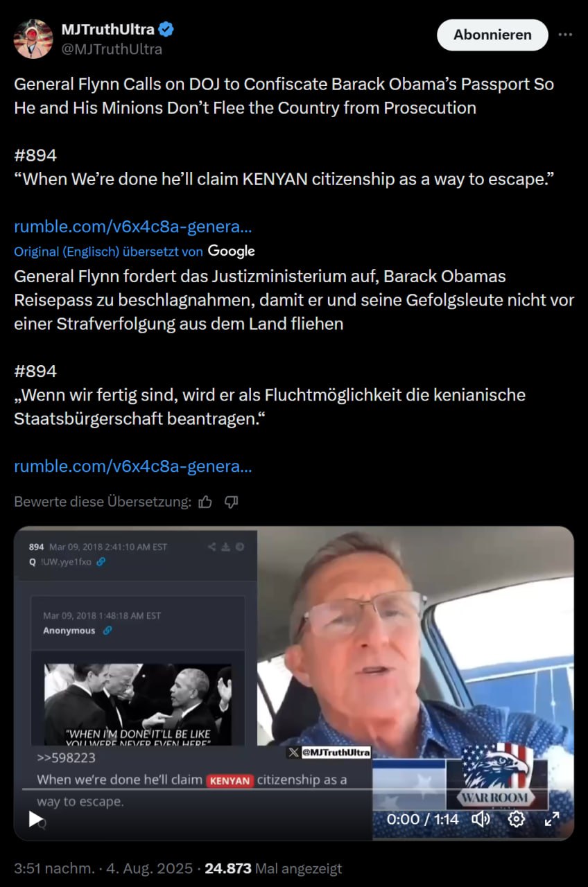The height and width of the screenshot is (887, 588).
Task: Mute the video with the speaker icon
Action: coord(481,819)
